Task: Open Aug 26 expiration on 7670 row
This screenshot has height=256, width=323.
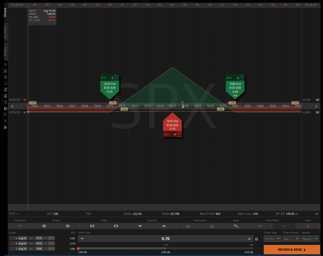Action: [x=22, y=238]
